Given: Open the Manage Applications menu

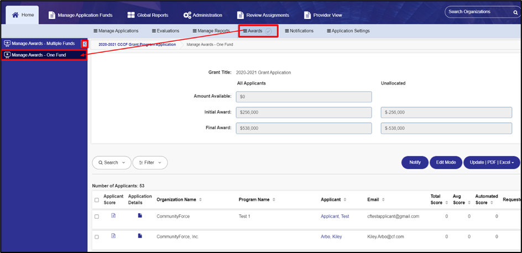Looking at the screenshot, I should click(x=116, y=31).
